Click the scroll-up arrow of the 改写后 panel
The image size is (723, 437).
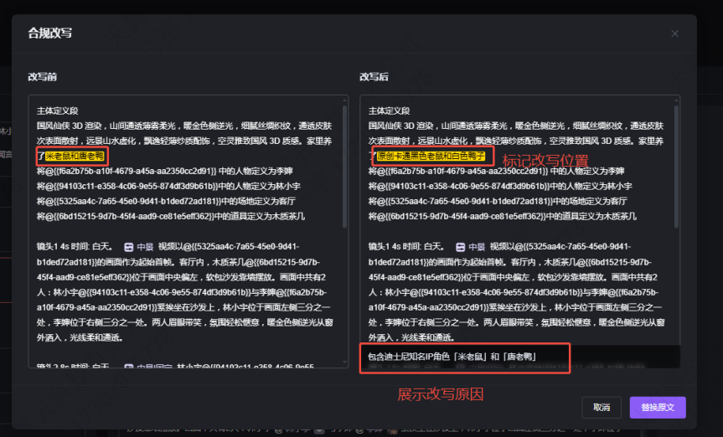click(676, 100)
